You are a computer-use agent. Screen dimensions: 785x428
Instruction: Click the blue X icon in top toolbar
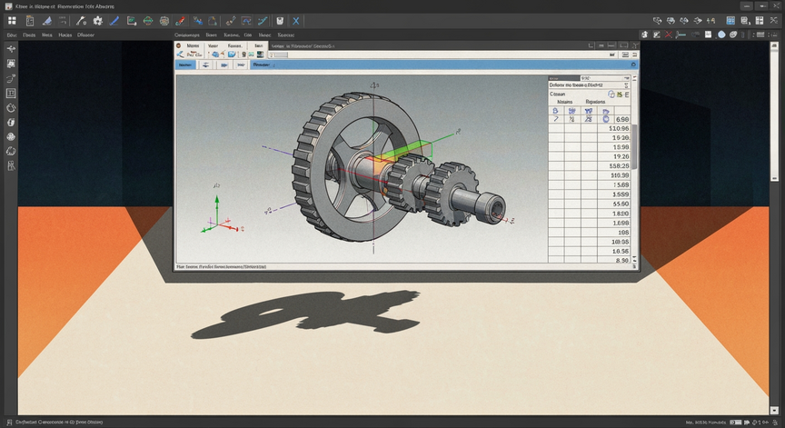click(x=296, y=21)
